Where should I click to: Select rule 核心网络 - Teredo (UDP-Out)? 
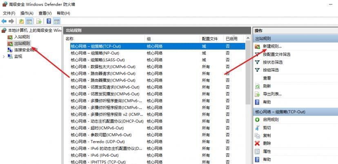click(x=158, y=142)
